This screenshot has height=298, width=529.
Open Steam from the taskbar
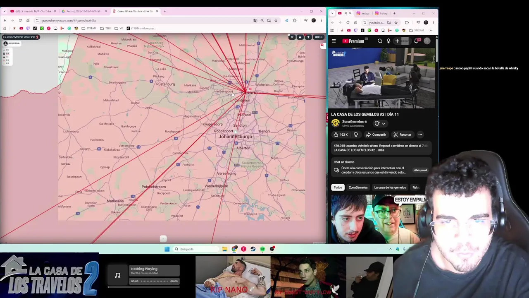pyautogui.click(x=253, y=249)
